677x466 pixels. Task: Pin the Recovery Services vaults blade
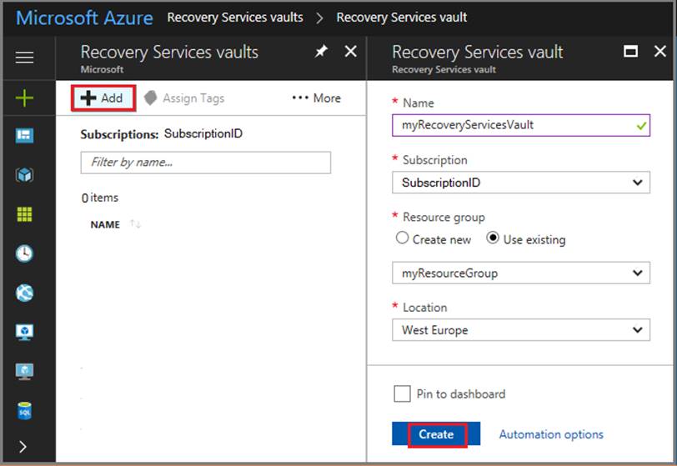(x=321, y=52)
